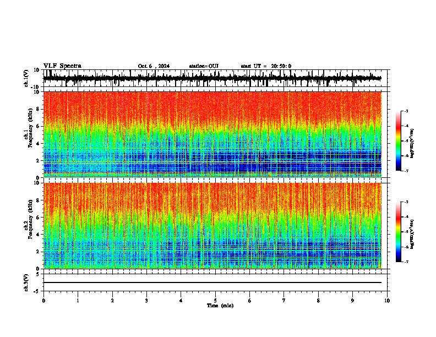Screen dimensions: 436x337
Task: Click time axis tick label "2"
Action: tap(112, 300)
